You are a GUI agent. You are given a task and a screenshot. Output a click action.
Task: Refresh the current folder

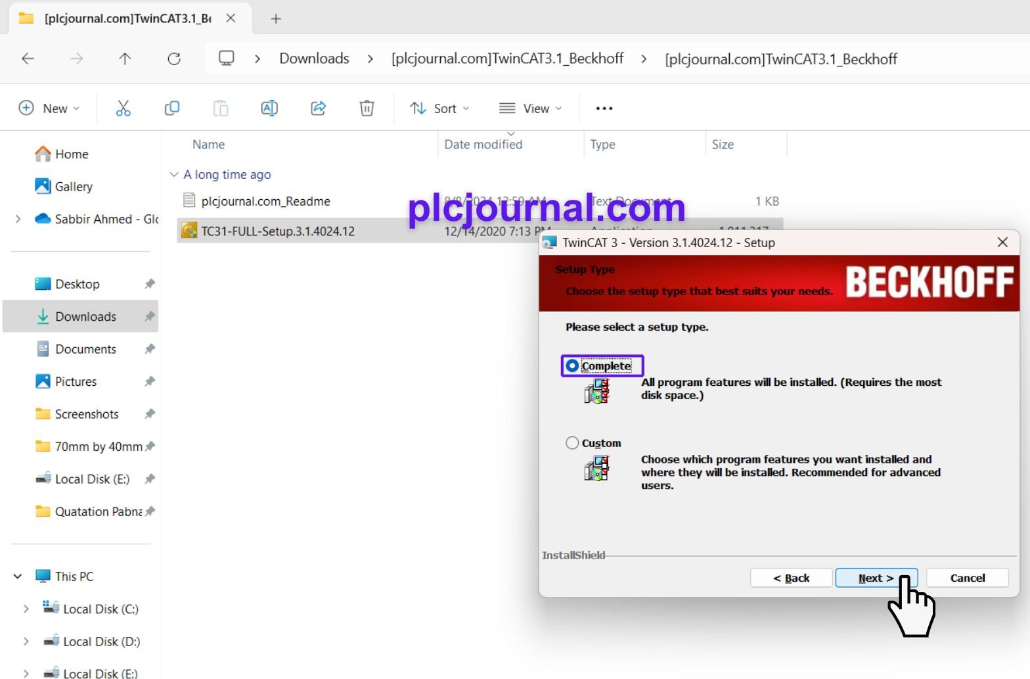coord(174,59)
